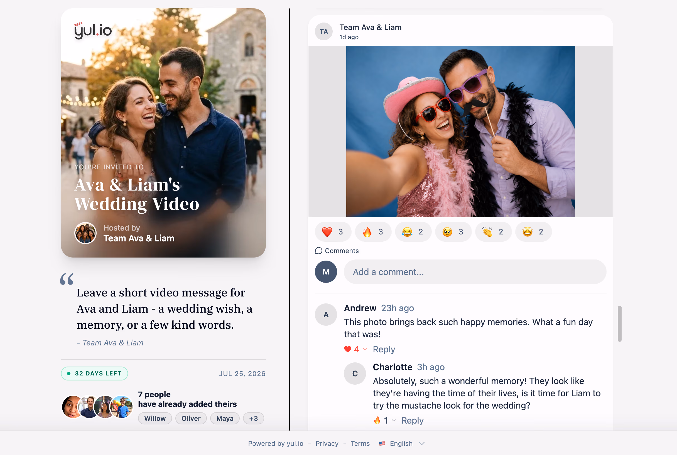The height and width of the screenshot is (455, 677).
Task: Expand reactions chevron on Andrew's comment
Action: [x=365, y=349]
